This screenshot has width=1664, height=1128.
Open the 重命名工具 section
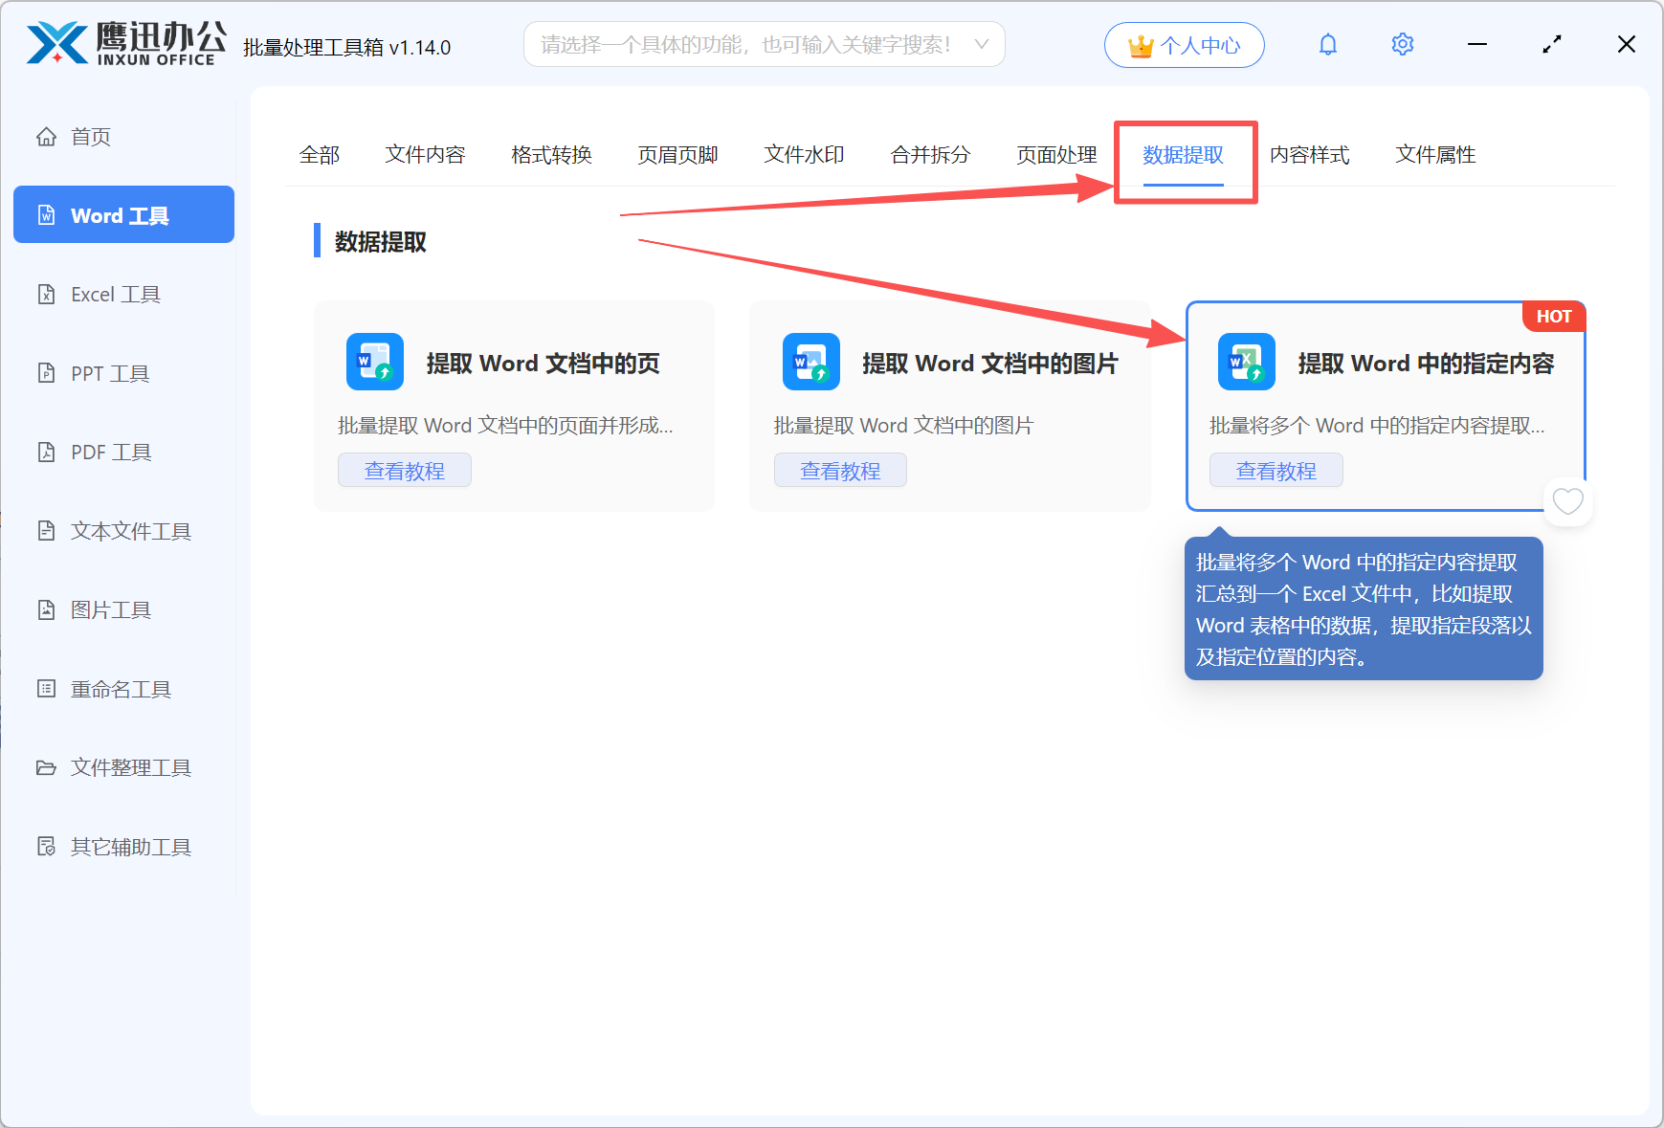[121, 688]
